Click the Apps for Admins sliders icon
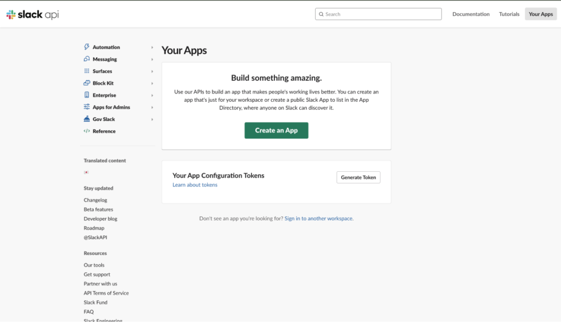 87,107
